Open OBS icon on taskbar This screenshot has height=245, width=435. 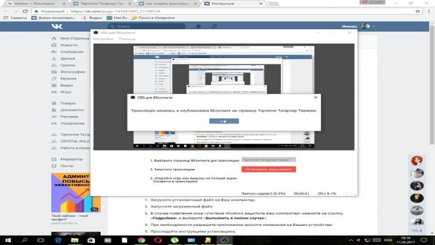coord(225,240)
